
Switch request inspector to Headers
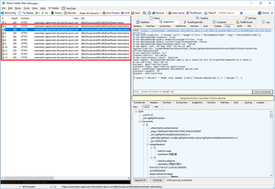click(x=137, y=26)
